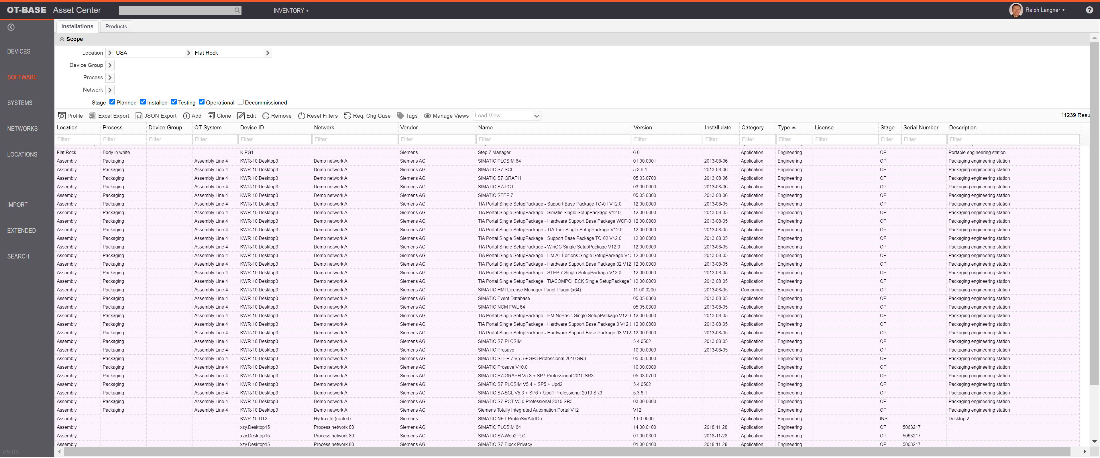Screen dimensions: 1100x458
Task: Click the SIMATIC S7-Web2PLC row
Action: tap(567, 436)
